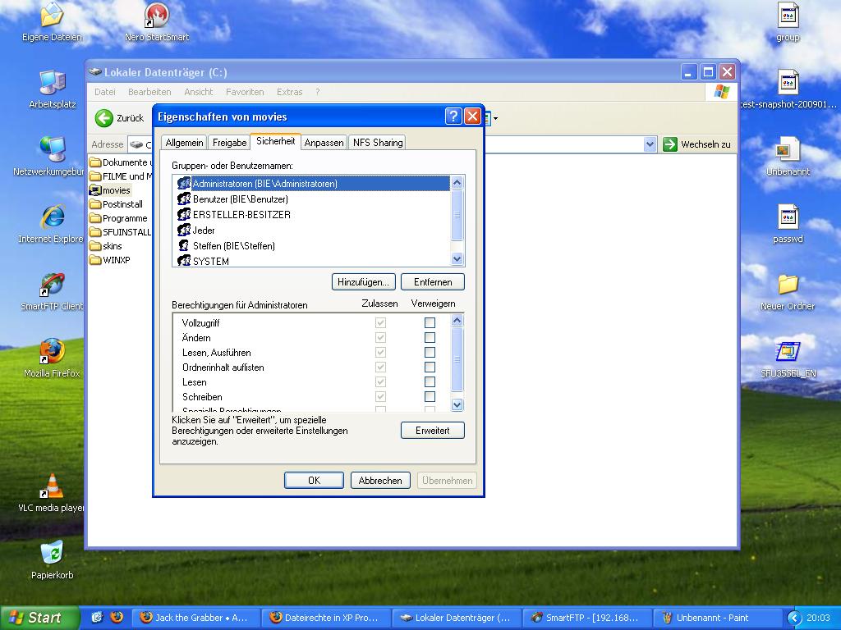
Task: Click the Erweitert button
Action: (433, 430)
